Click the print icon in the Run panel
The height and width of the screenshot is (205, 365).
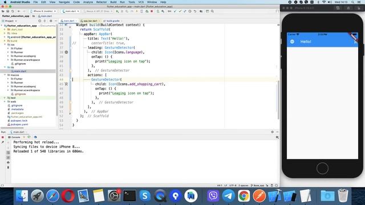click(8, 162)
